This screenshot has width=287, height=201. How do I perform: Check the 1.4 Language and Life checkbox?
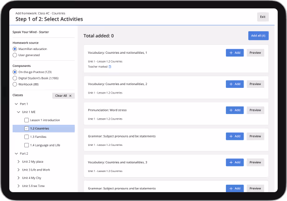pos(27,145)
